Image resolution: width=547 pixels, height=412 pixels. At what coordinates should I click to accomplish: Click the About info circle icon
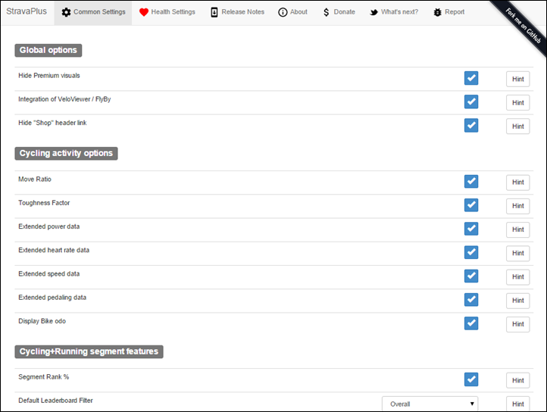point(283,12)
